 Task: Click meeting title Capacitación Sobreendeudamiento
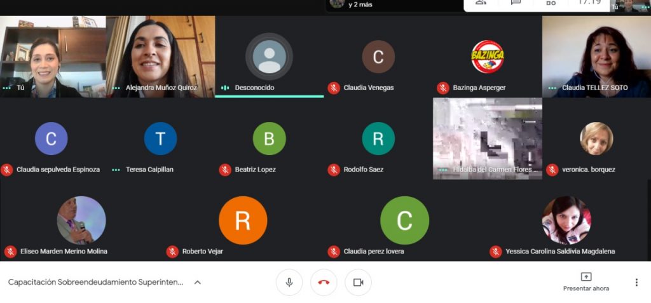coord(95,282)
